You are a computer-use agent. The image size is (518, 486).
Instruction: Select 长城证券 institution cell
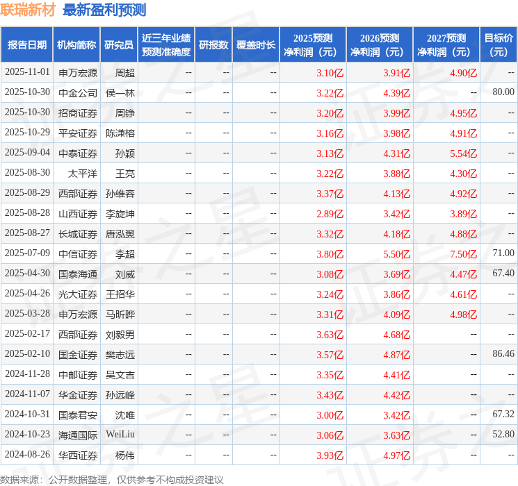(78, 234)
